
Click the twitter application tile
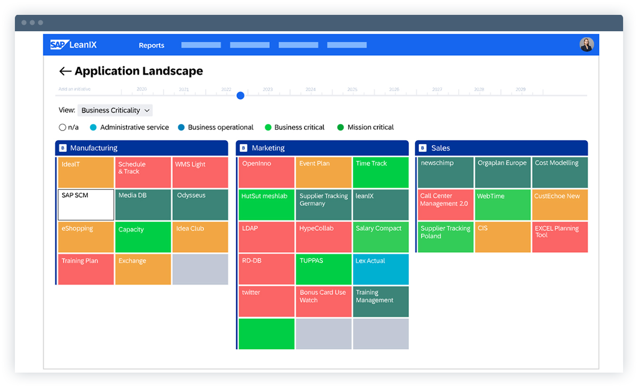click(x=266, y=301)
